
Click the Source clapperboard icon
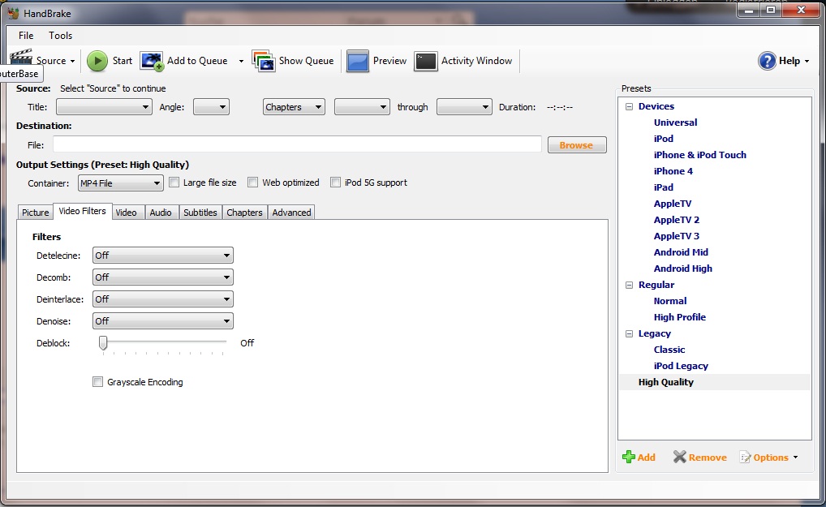[x=21, y=57]
